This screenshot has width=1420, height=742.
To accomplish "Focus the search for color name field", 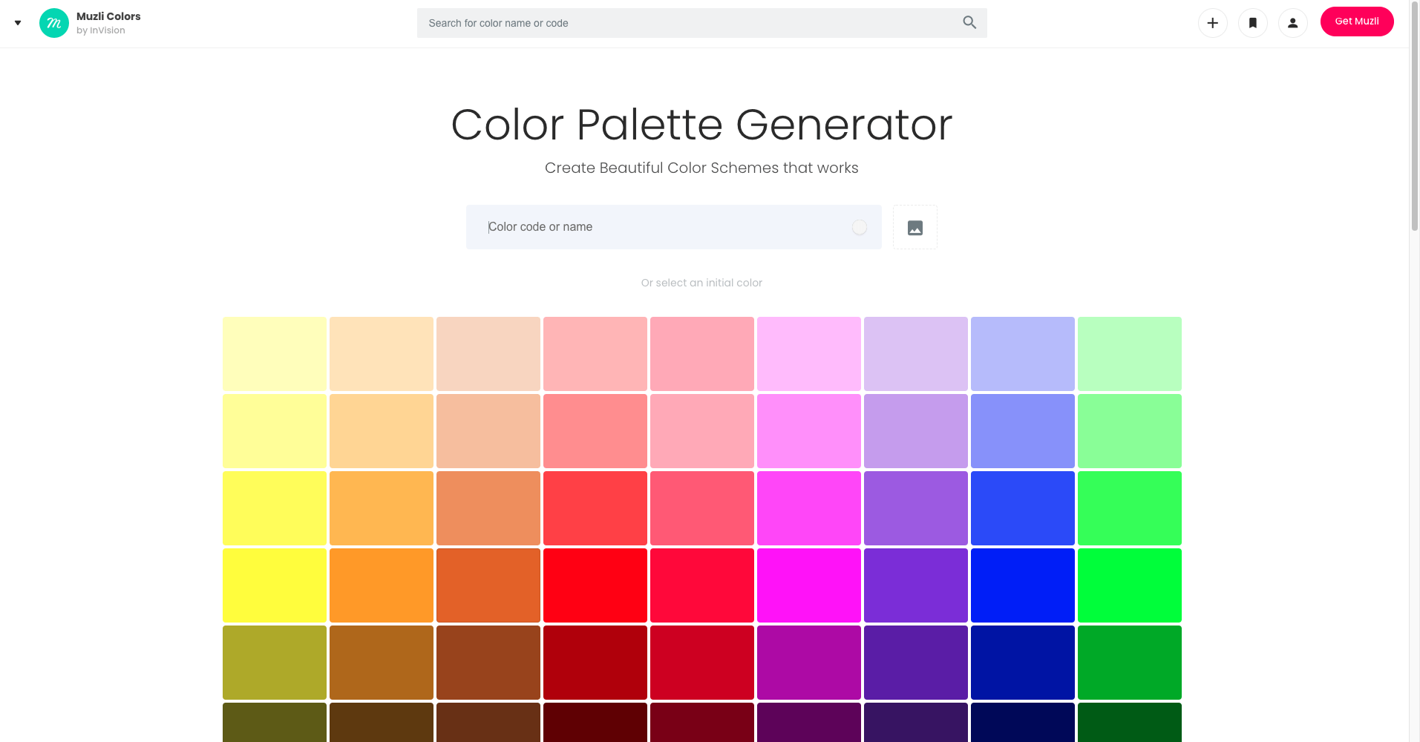I will [702, 23].
